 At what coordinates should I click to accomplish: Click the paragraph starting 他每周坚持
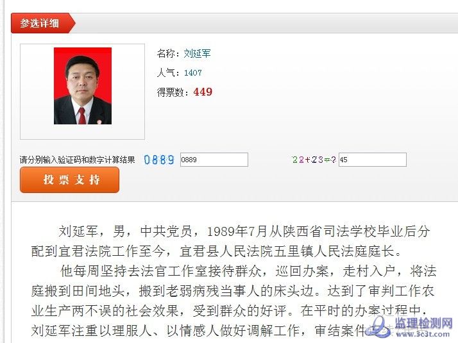pos(233,301)
